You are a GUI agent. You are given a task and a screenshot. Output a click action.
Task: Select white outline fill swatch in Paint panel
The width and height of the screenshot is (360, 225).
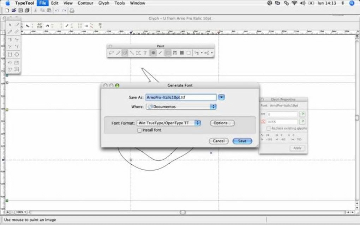click(x=188, y=53)
